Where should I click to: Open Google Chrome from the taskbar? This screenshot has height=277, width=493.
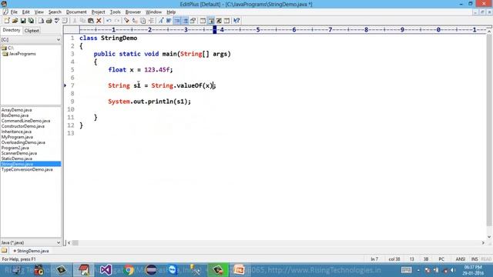coord(129,270)
